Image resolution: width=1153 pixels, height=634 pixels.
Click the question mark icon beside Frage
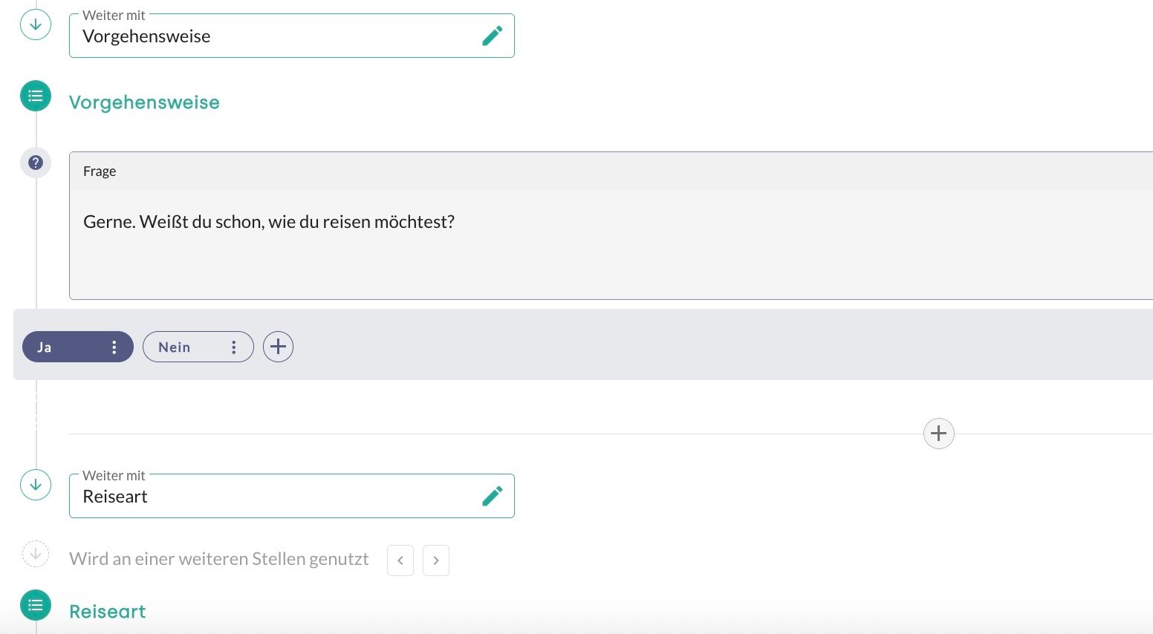tap(36, 163)
